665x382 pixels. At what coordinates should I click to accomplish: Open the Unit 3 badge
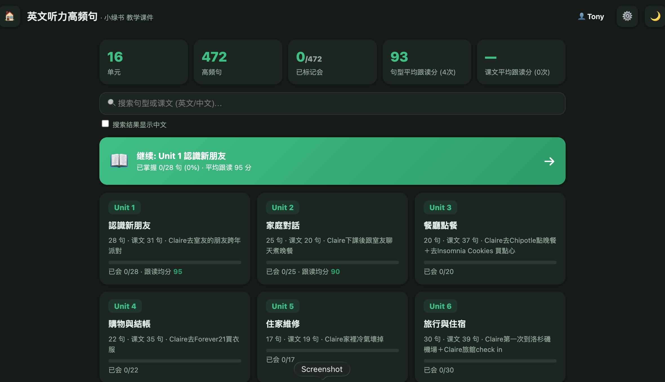[x=440, y=207]
